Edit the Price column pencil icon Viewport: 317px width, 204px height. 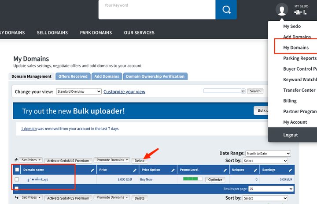[x=135, y=170]
